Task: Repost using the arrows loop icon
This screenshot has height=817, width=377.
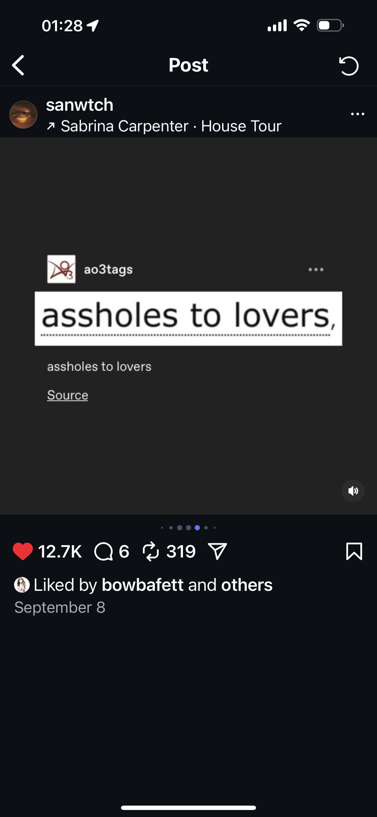Action: [151, 551]
